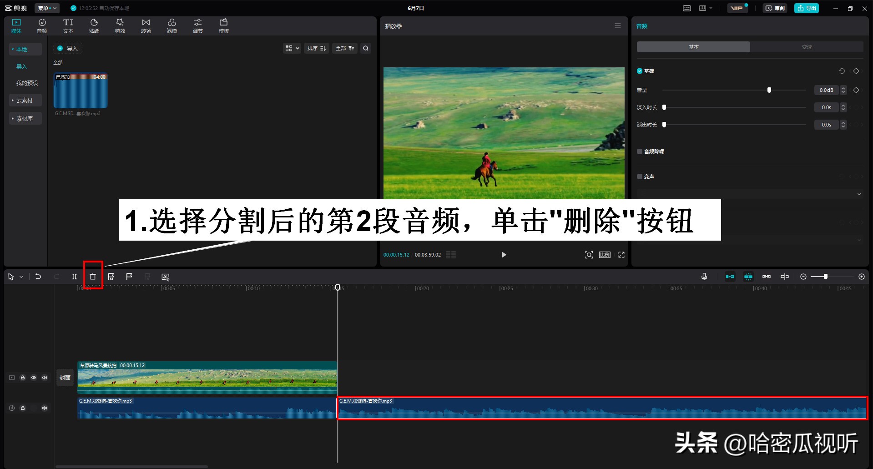Open the 菜单 dropdown
The height and width of the screenshot is (469, 873).
pos(46,8)
